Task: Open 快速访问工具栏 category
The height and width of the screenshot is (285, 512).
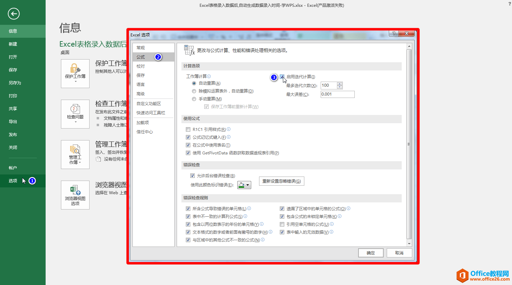Action: 154,113
